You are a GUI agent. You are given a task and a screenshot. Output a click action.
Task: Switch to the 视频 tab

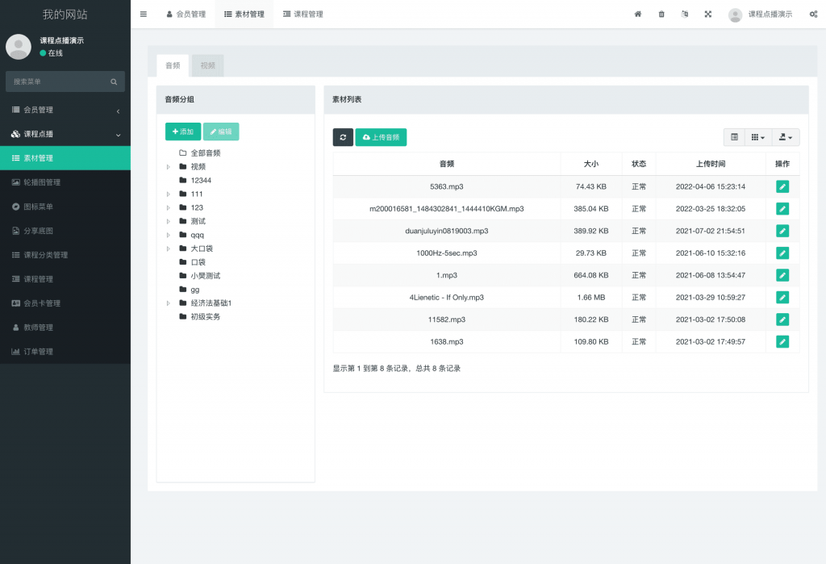tap(207, 65)
